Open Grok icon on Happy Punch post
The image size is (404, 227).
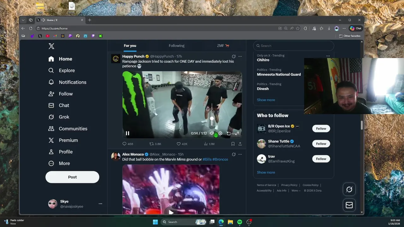pyautogui.click(x=234, y=56)
